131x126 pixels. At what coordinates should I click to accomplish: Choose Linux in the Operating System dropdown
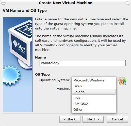point(94,86)
